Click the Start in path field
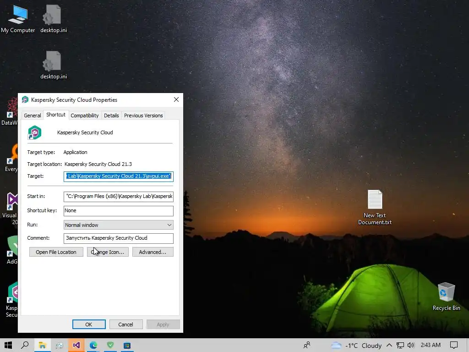Image resolution: width=469 pixels, height=352 pixels. (x=119, y=196)
